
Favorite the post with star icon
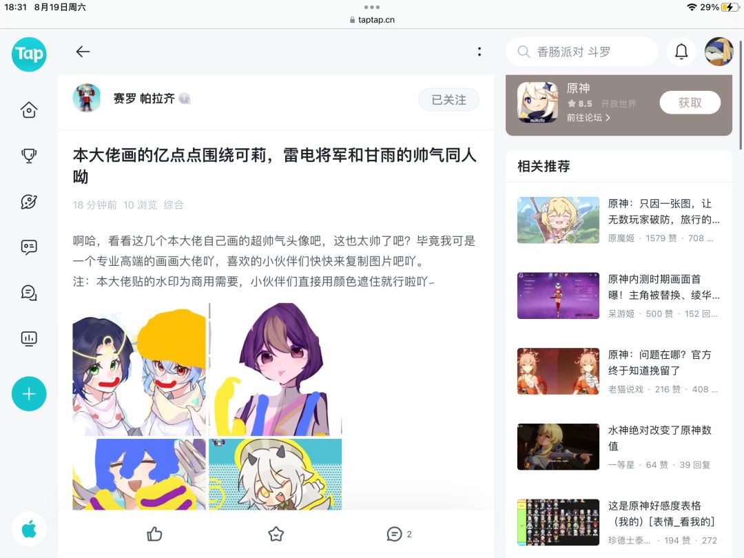[276, 535]
